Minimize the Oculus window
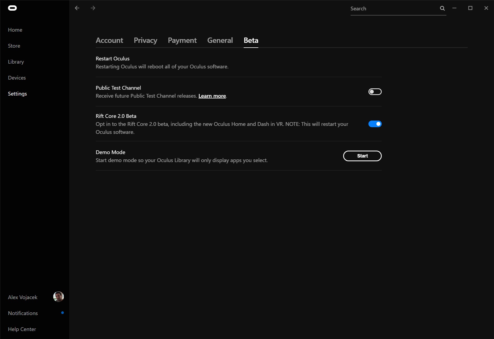The height and width of the screenshot is (339, 494). click(454, 8)
